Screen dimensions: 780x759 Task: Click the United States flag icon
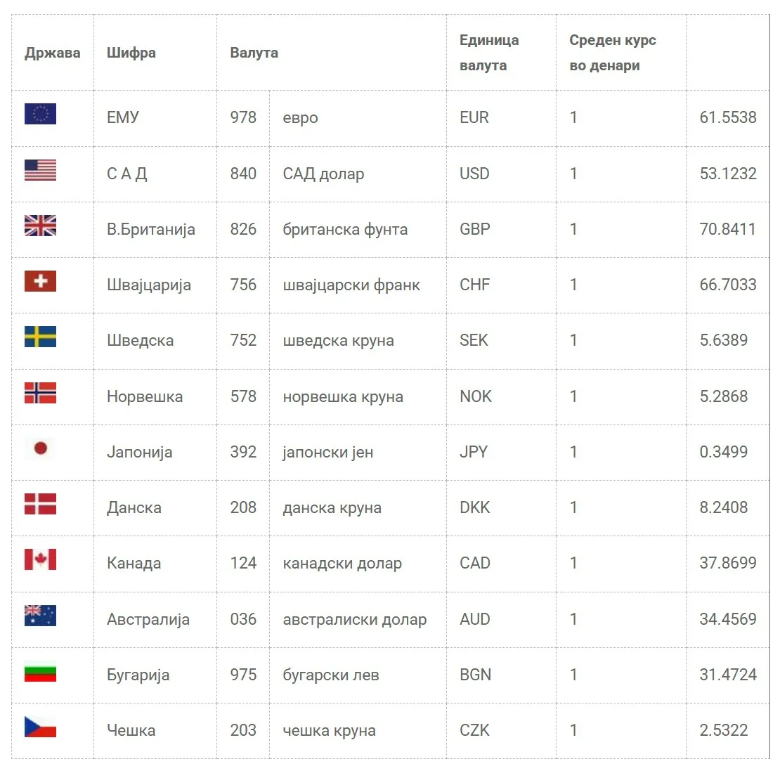[40, 170]
